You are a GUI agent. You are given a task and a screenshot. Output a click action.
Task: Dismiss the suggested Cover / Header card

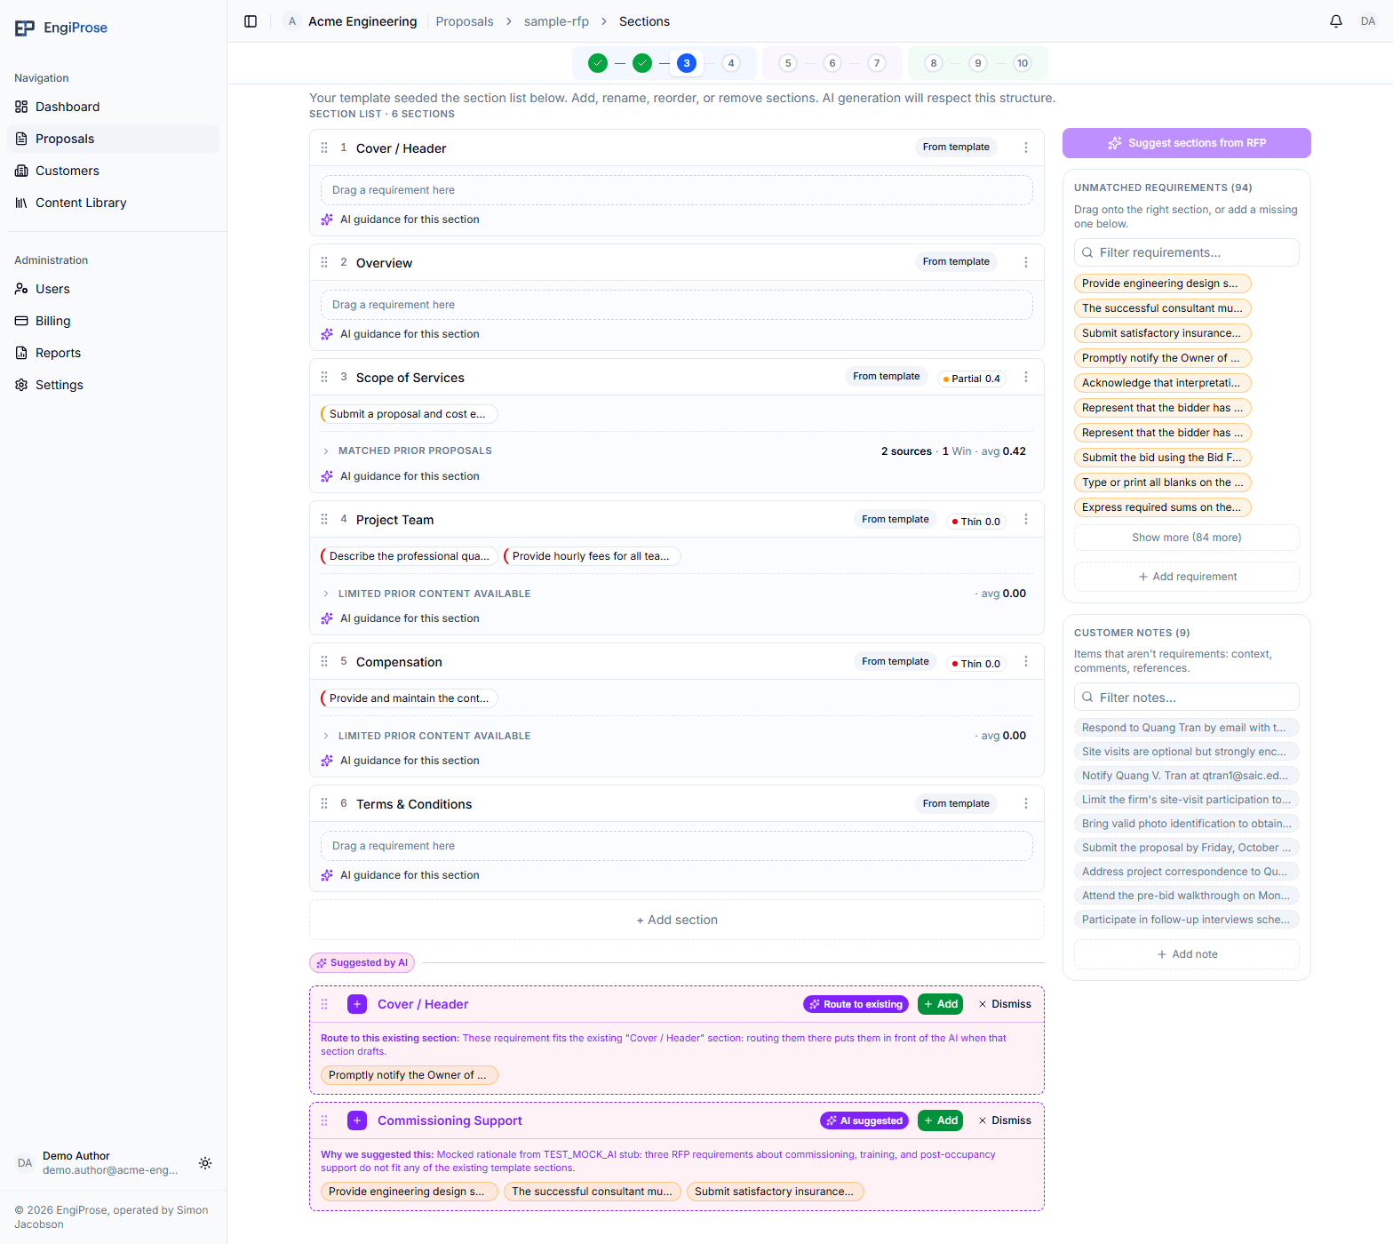[1005, 1004]
